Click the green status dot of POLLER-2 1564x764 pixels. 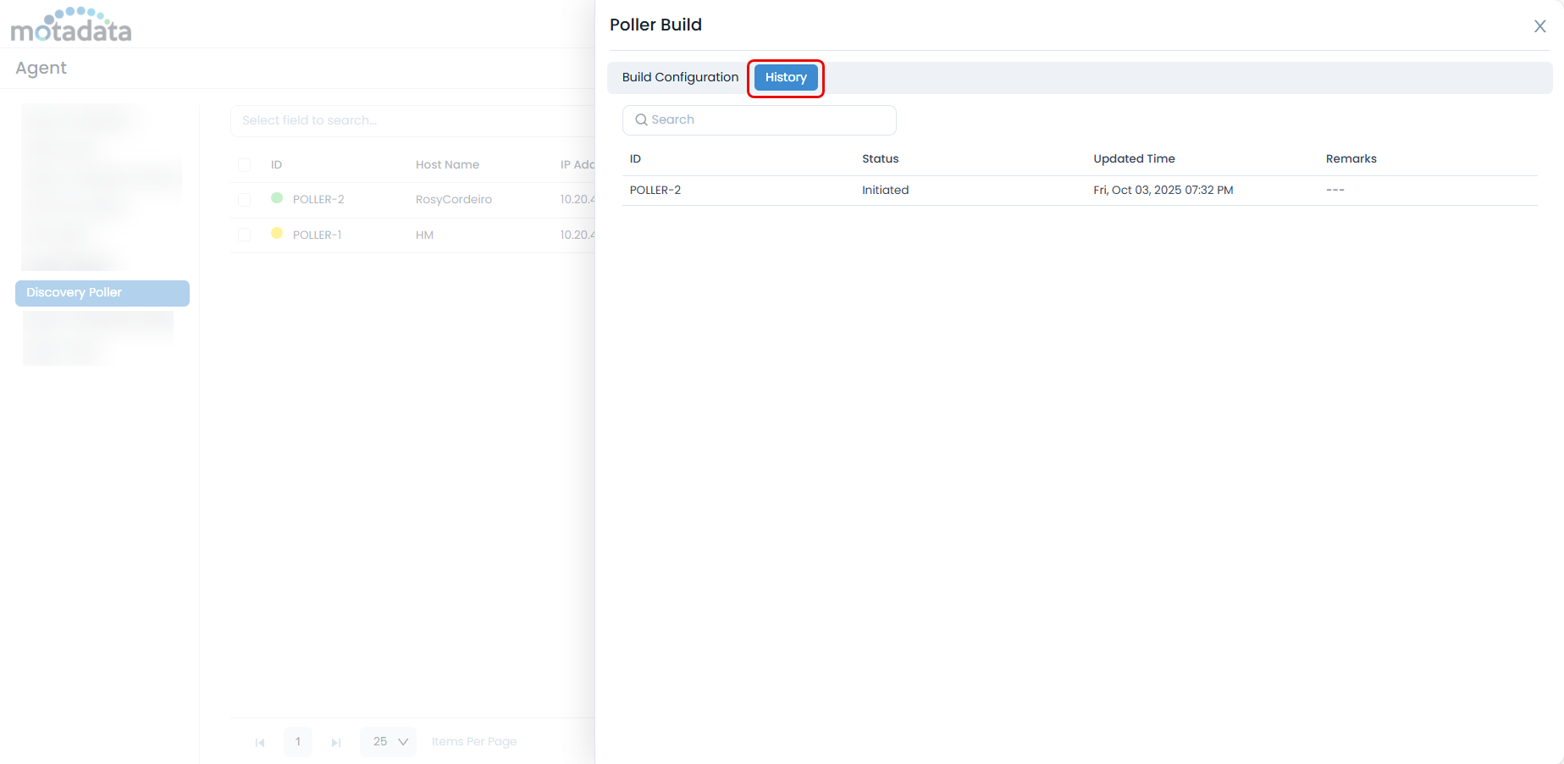coord(277,198)
